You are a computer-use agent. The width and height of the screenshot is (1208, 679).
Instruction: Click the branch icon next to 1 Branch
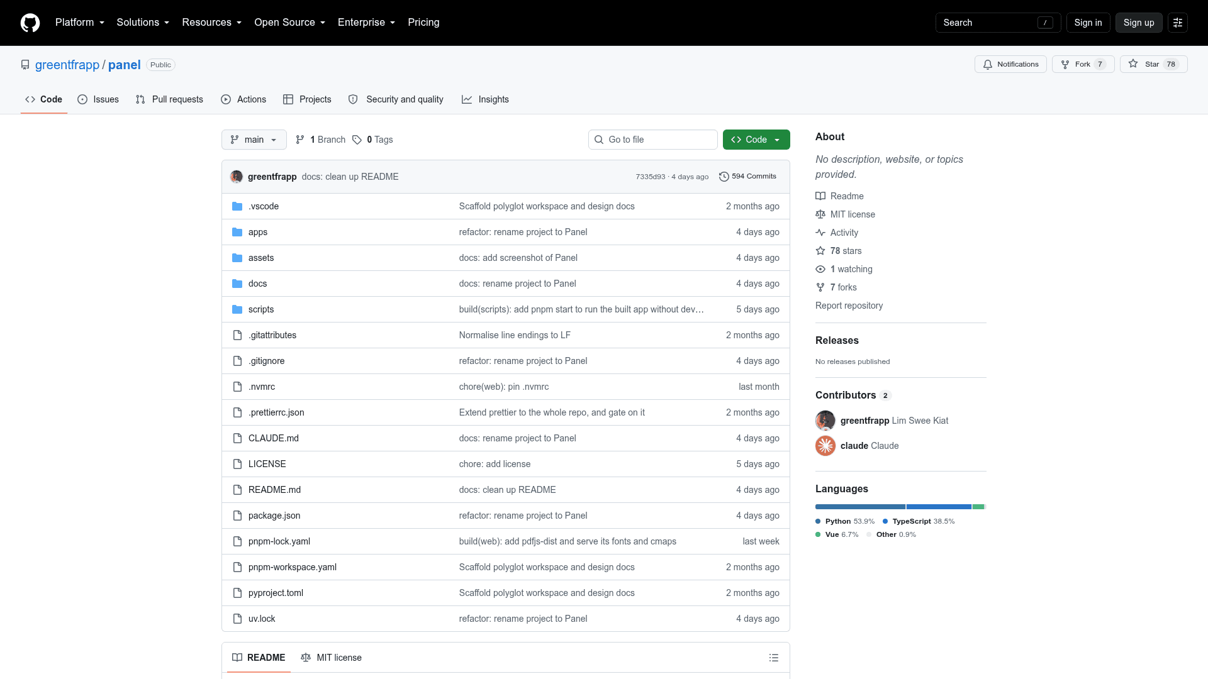click(x=300, y=140)
